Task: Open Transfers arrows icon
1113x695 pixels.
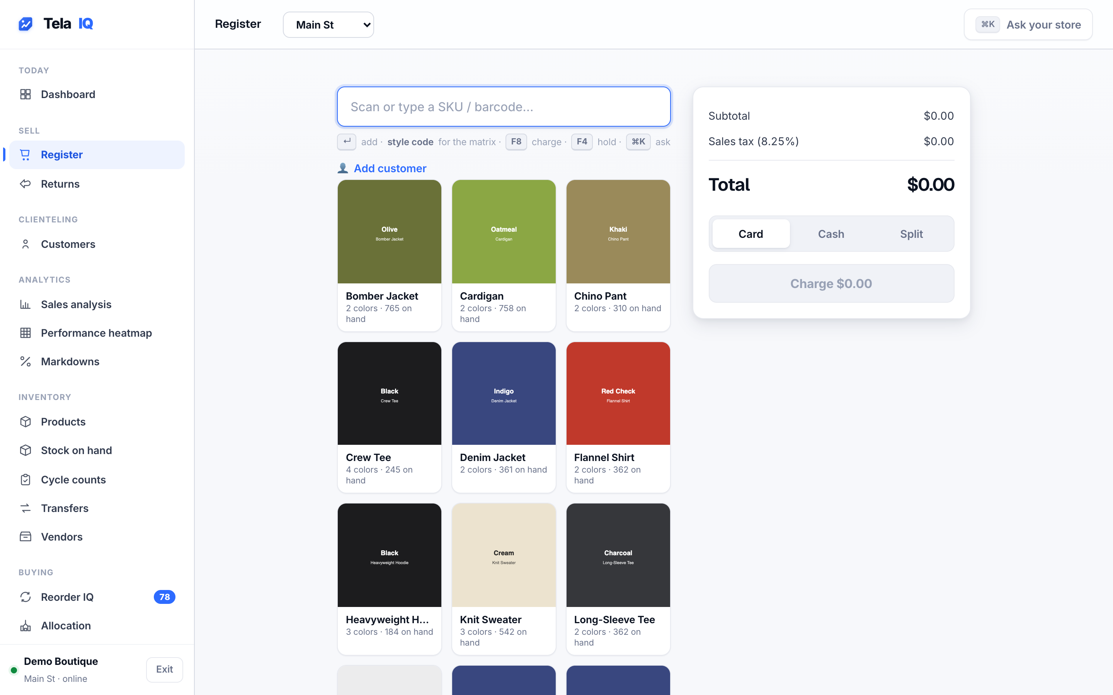Action: point(25,508)
